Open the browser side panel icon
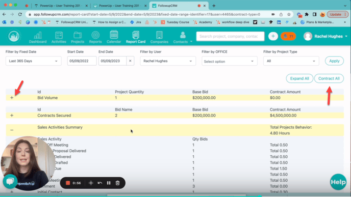The height and width of the screenshot is (197, 351). tap(314, 14)
